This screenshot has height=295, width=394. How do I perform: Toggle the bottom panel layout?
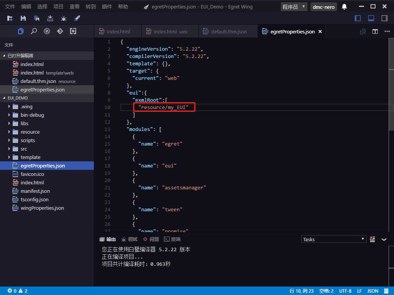[371, 18]
